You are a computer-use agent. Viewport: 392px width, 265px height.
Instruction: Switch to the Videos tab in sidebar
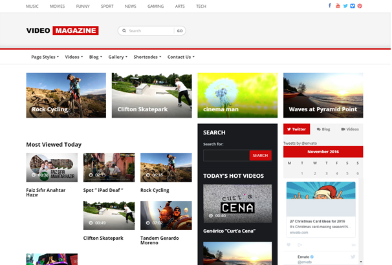350,129
